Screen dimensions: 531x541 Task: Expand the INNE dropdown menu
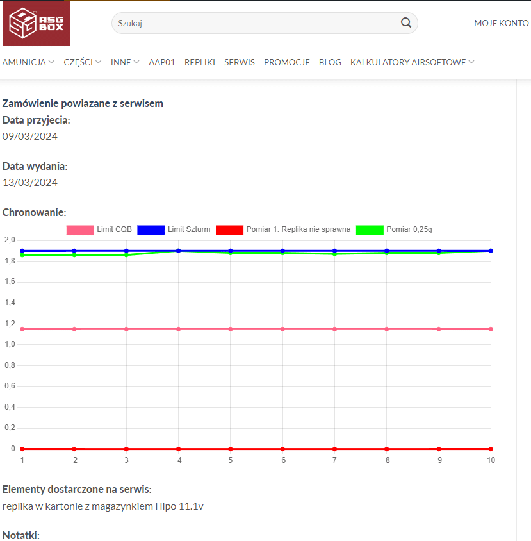tap(125, 62)
